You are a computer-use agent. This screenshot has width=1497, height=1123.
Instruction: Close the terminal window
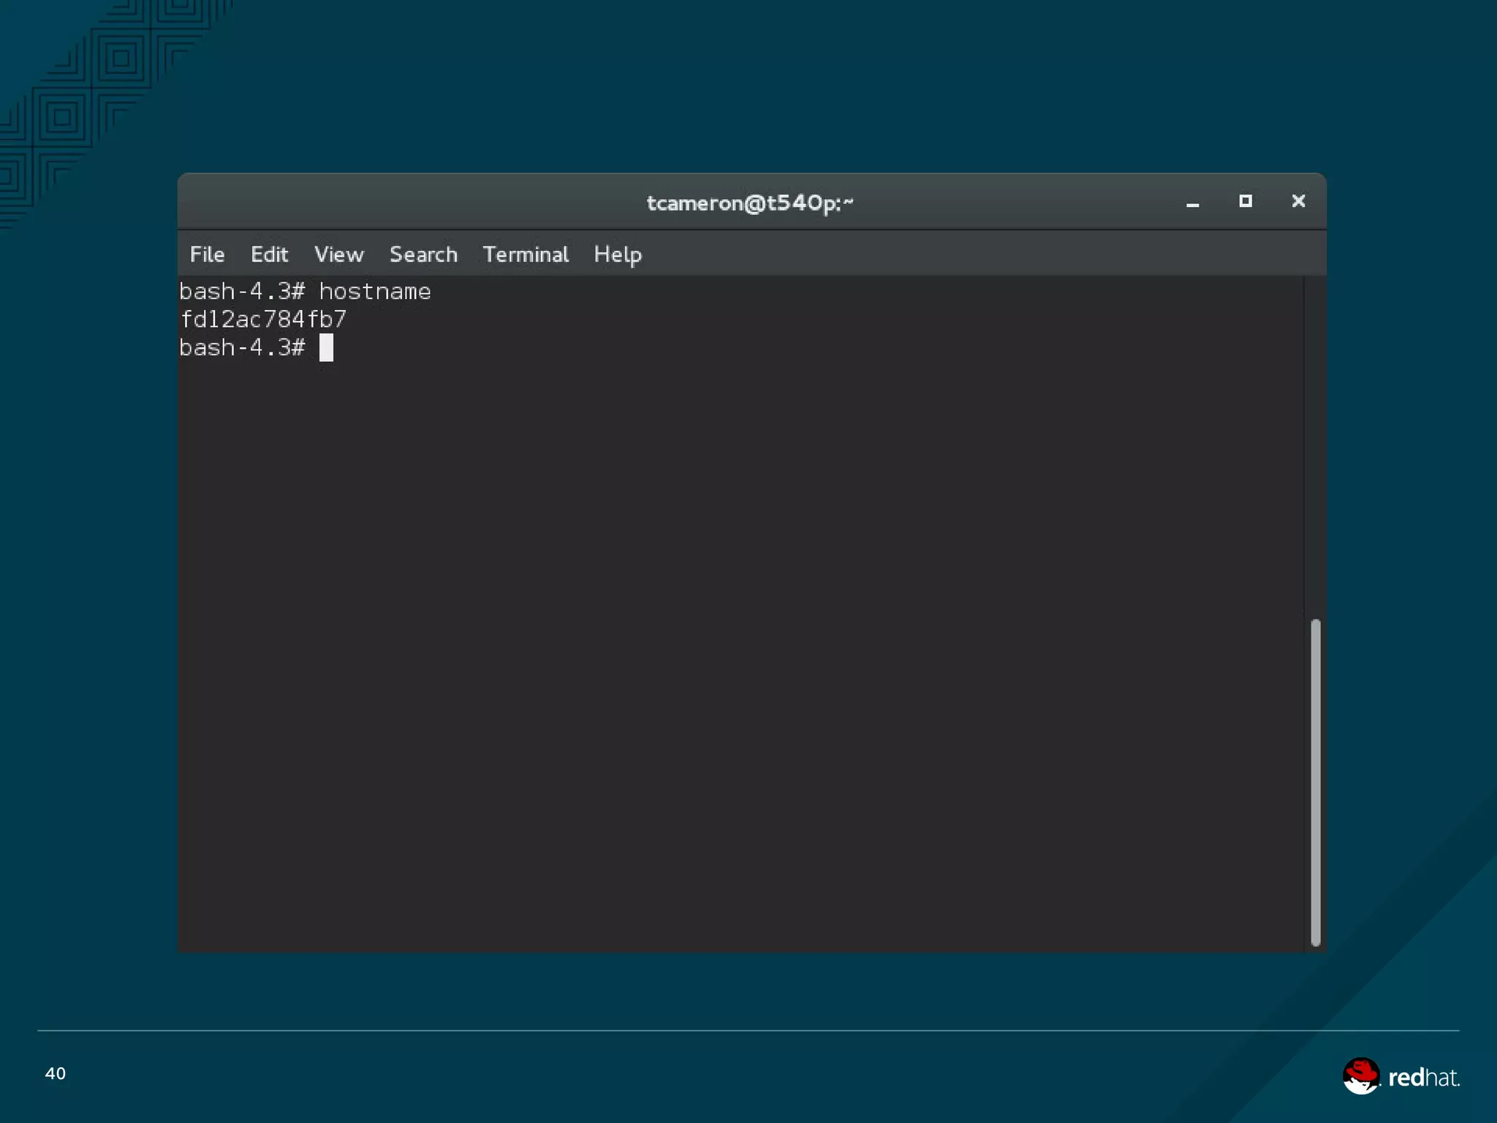tap(1298, 201)
